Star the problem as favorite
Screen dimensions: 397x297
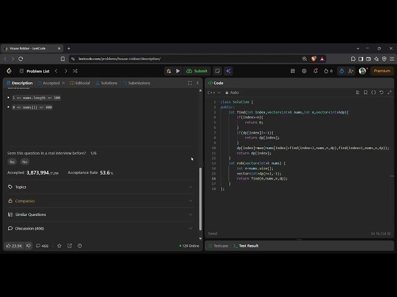click(x=60, y=246)
